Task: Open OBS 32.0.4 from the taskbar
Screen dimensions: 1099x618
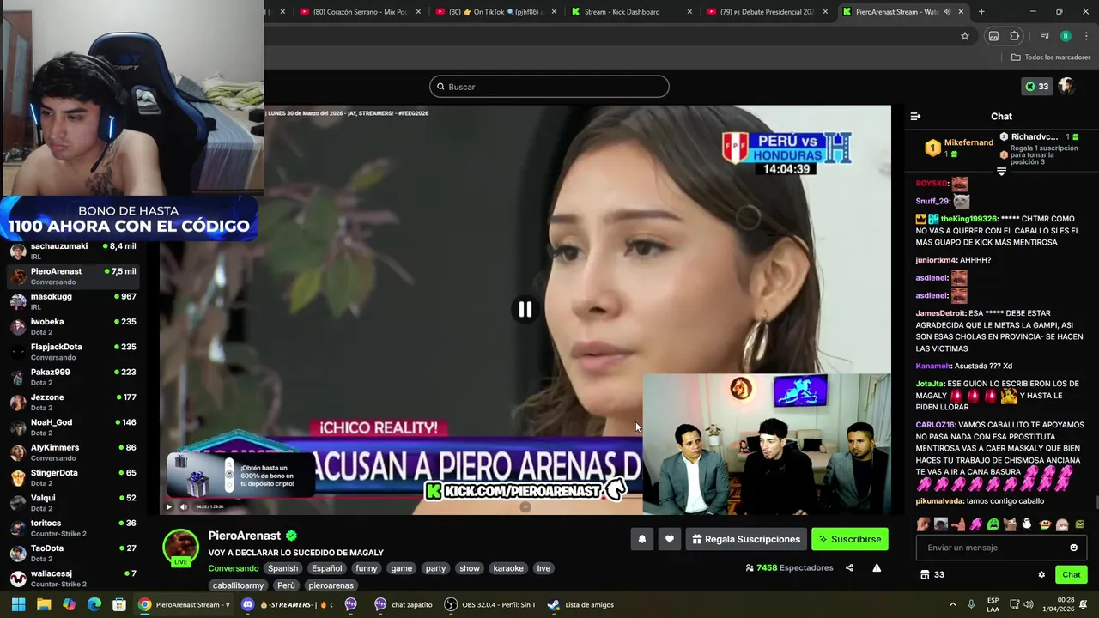Action: click(x=489, y=604)
